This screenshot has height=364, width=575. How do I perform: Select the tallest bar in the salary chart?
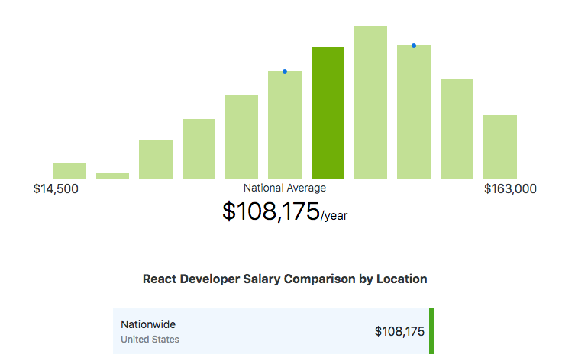tap(370, 102)
